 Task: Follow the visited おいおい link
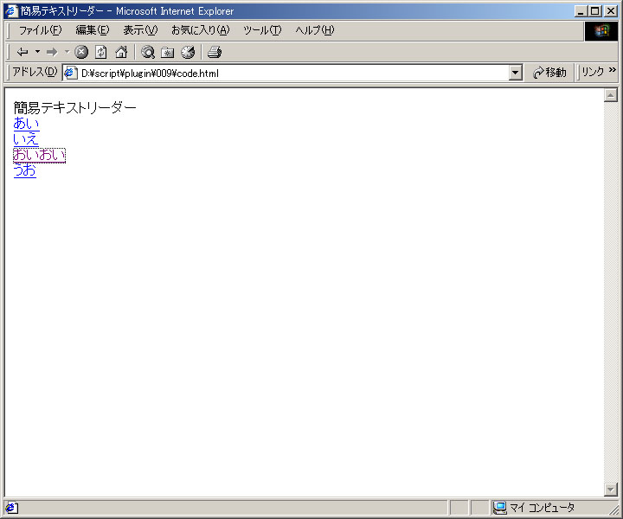coord(39,155)
